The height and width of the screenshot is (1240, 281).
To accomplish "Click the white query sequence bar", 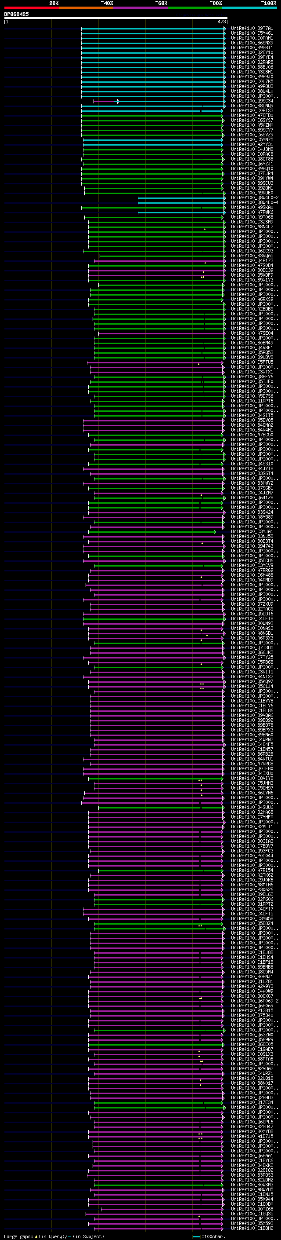I will pyautogui.click(x=116, y=18).
